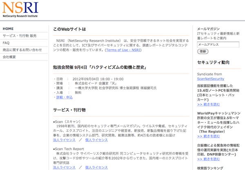Open the FAQ page
This screenshot has width=245, height=170.
pos(6,43)
